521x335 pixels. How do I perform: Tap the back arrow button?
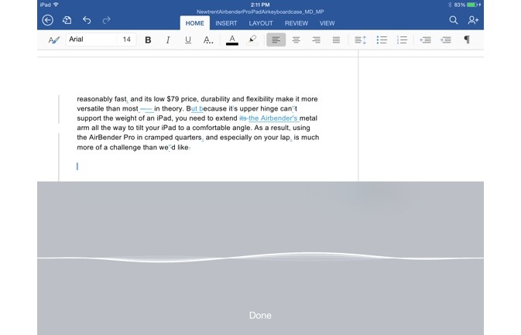[47, 20]
